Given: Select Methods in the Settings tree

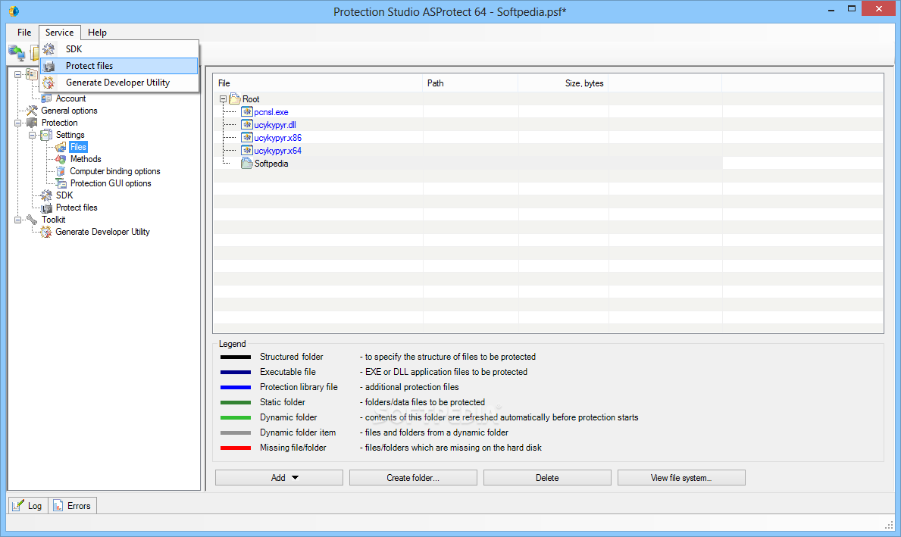Looking at the screenshot, I should 86,159.
